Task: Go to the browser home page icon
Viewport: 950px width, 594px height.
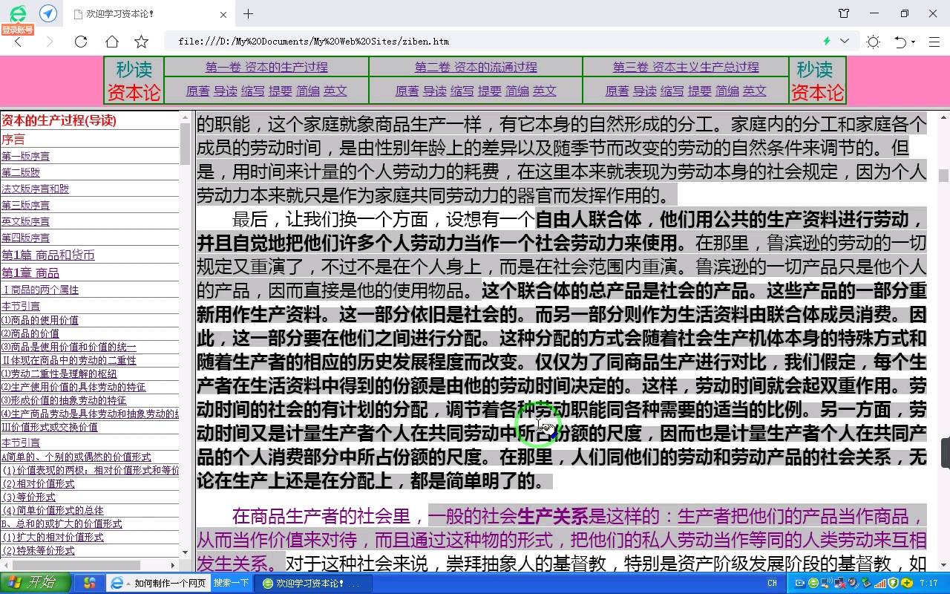Action: coord(111,42)
